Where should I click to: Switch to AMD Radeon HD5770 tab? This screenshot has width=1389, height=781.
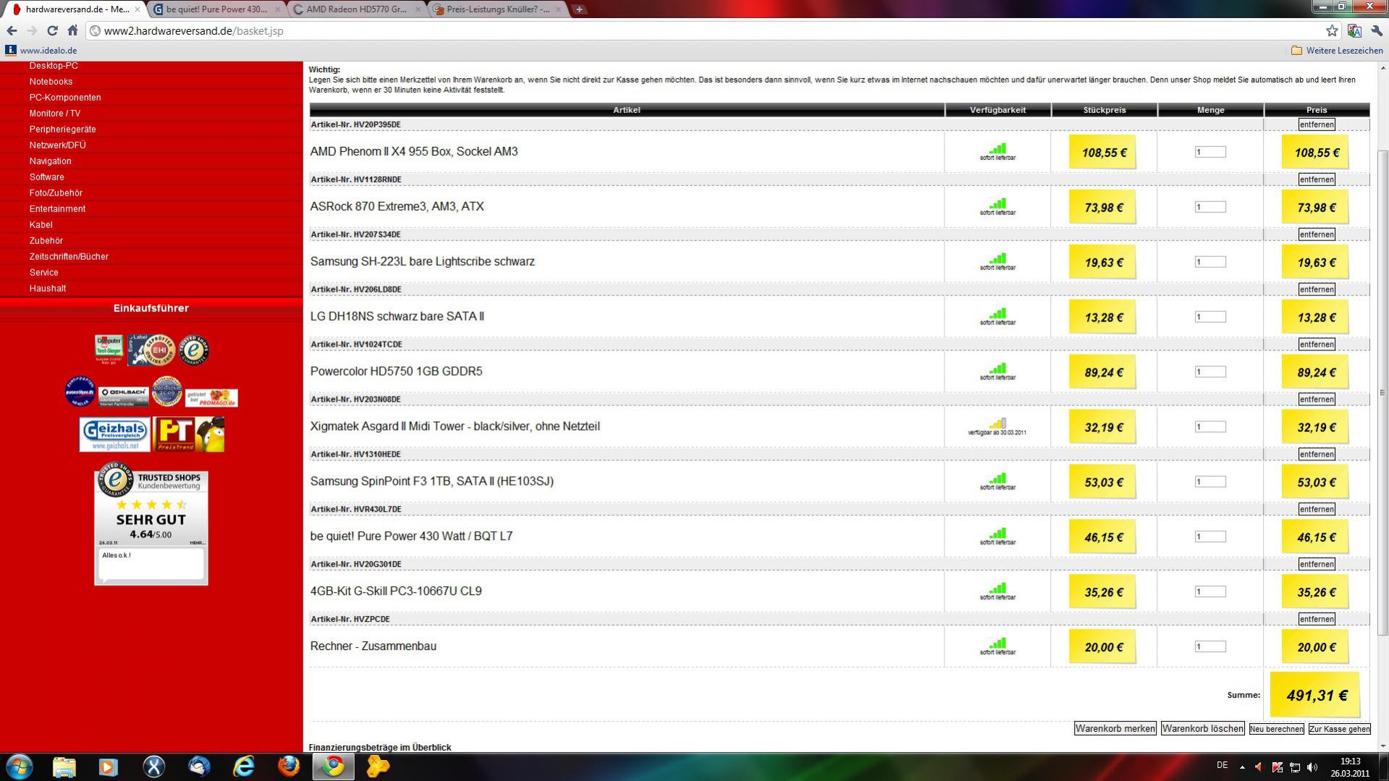click(x=356, y=9)
